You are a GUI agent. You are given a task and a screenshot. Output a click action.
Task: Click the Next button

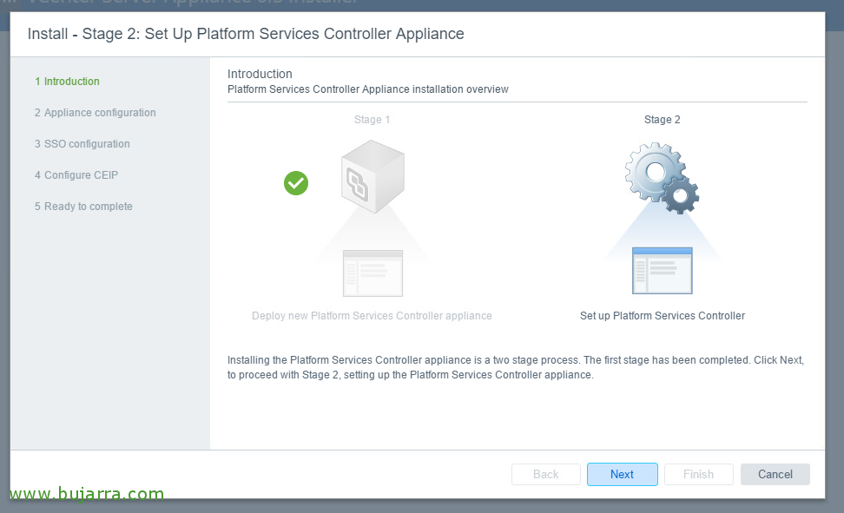(x=623, y=474)
